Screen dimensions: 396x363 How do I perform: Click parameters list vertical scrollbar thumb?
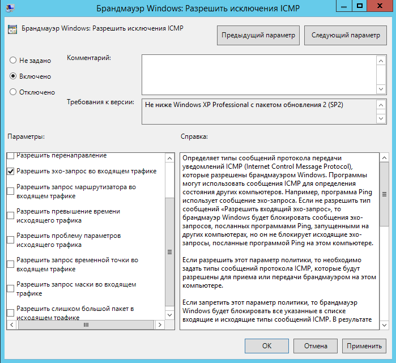[x=170, y=252]
